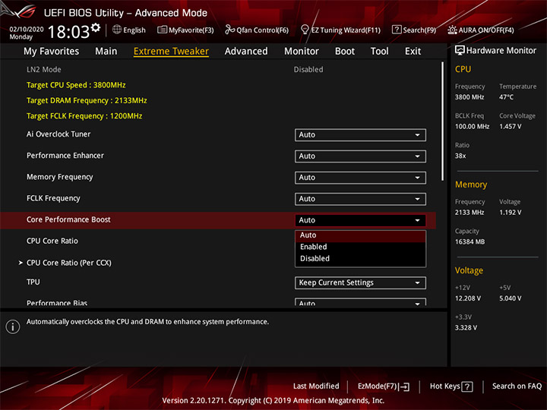The width and height of the screenshot is (547, 410).
Task: Choose Disabled in Core Performance Boost list
Action: tap(360, 259)
